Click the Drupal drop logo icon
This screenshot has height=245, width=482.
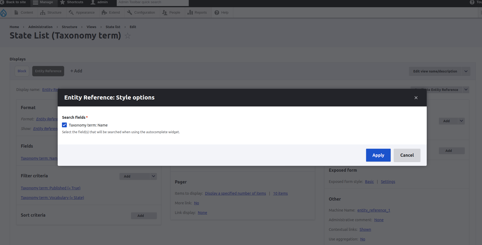click(3, 13)
